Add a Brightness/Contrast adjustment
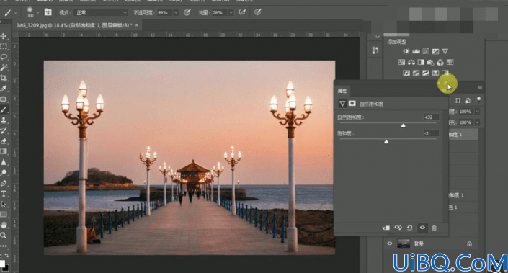Screen dimensions: 508x273 click(406, 51)
